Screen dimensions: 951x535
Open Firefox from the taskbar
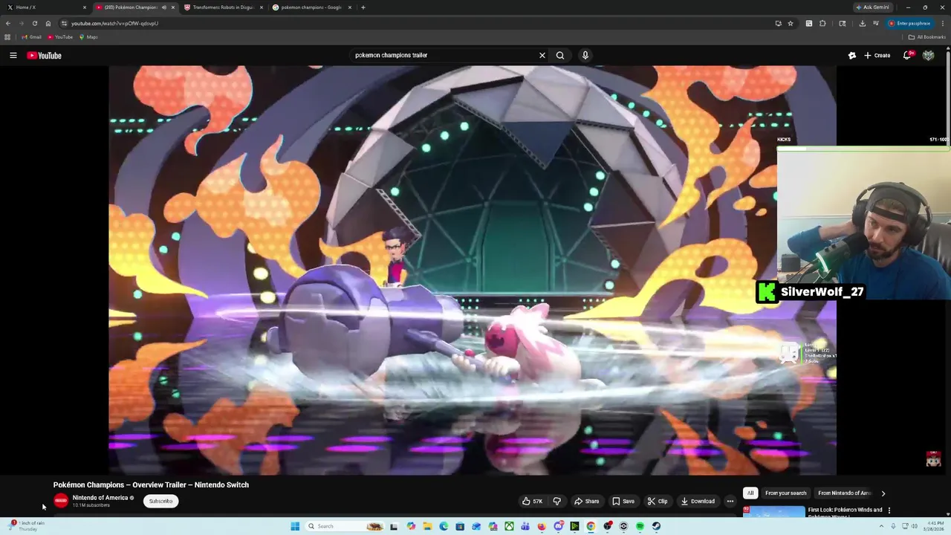[x=542, y=526]
